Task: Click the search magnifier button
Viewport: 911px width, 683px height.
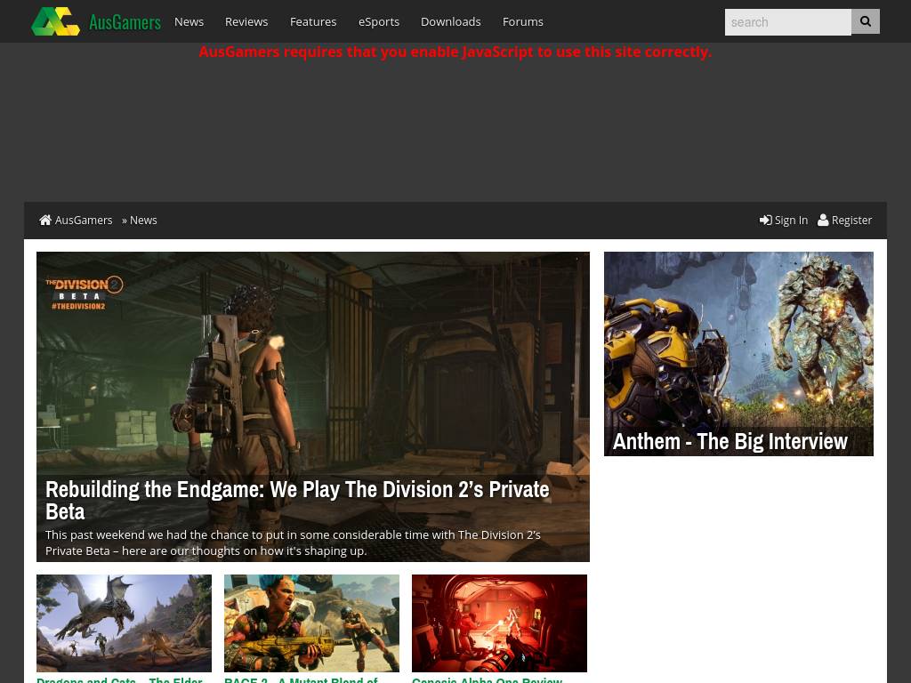Action: pos(865,21)
